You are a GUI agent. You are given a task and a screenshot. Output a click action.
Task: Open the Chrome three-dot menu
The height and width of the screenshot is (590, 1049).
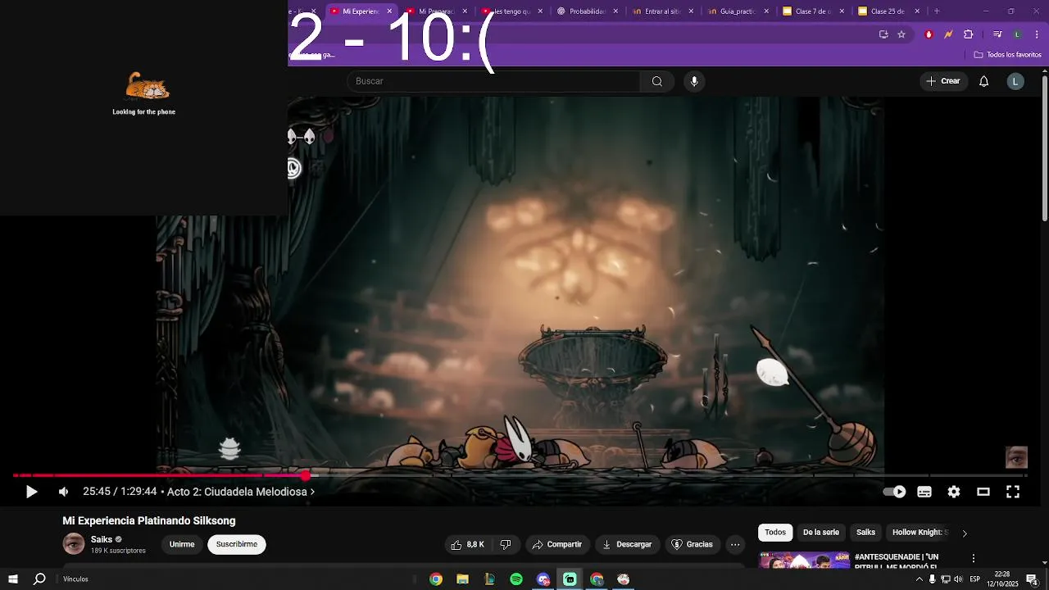tap(1038, 34)
